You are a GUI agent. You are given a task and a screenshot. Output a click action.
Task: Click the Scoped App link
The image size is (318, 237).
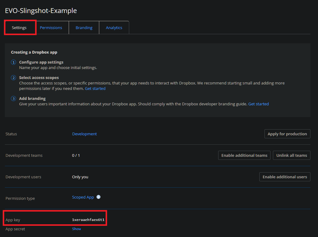click(83, 197)
